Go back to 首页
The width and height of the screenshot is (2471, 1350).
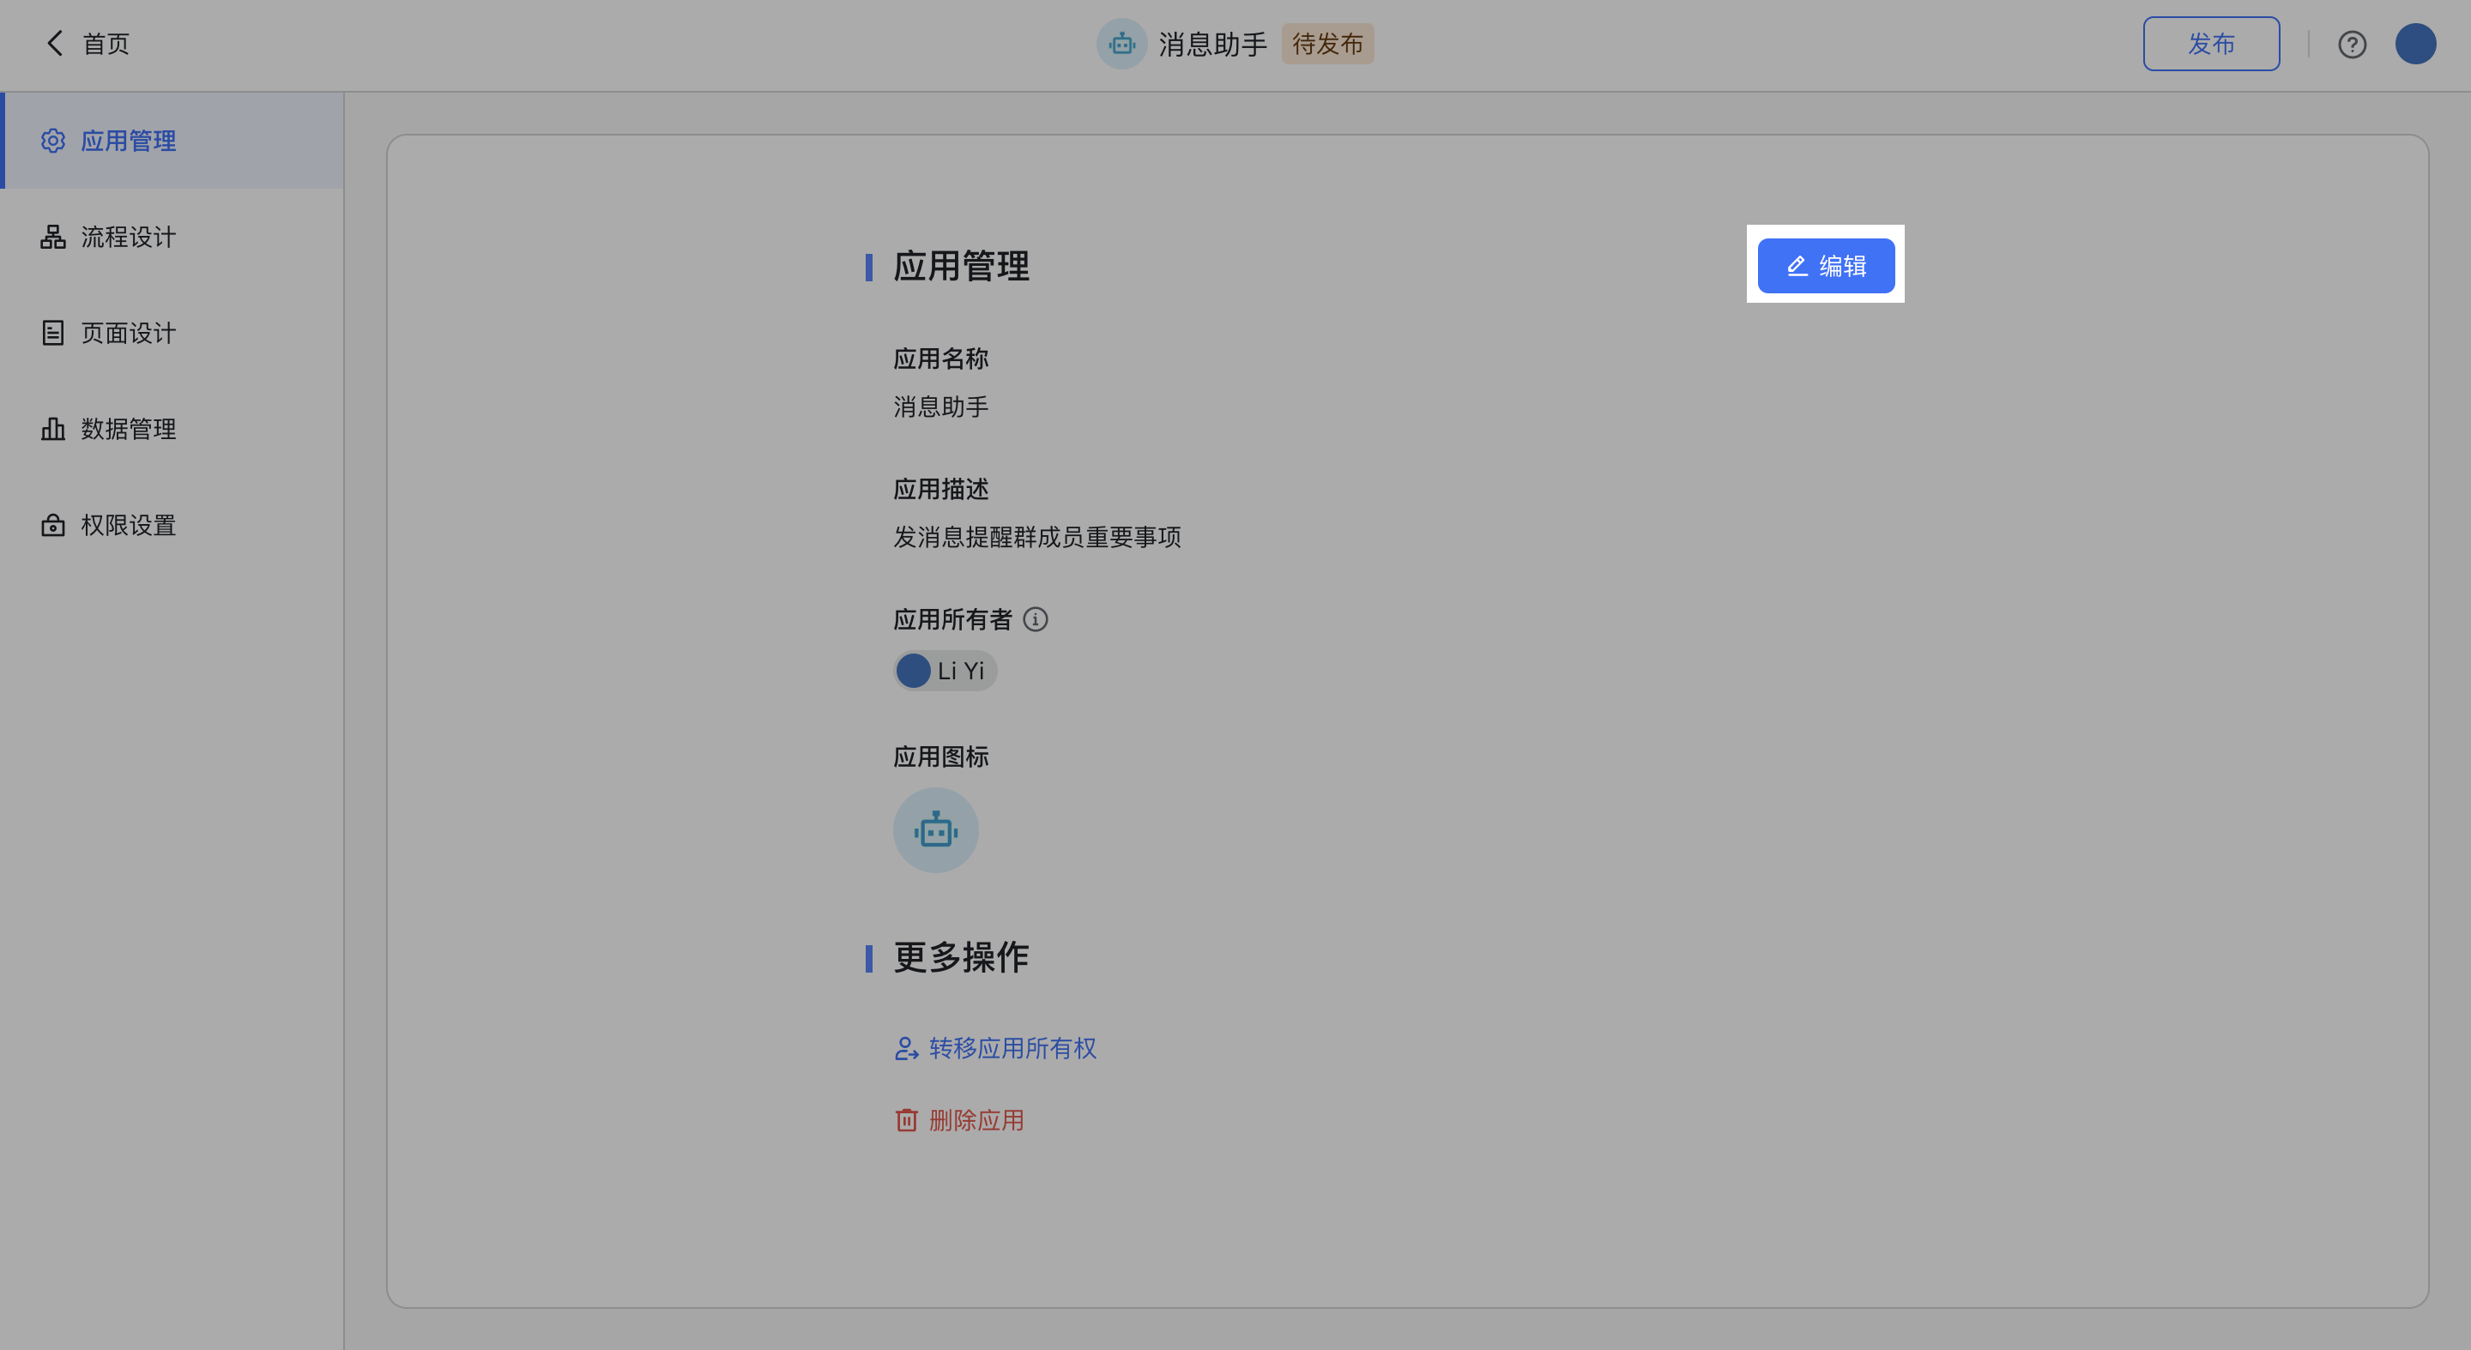pyautogui.click(x=106, y=44)
